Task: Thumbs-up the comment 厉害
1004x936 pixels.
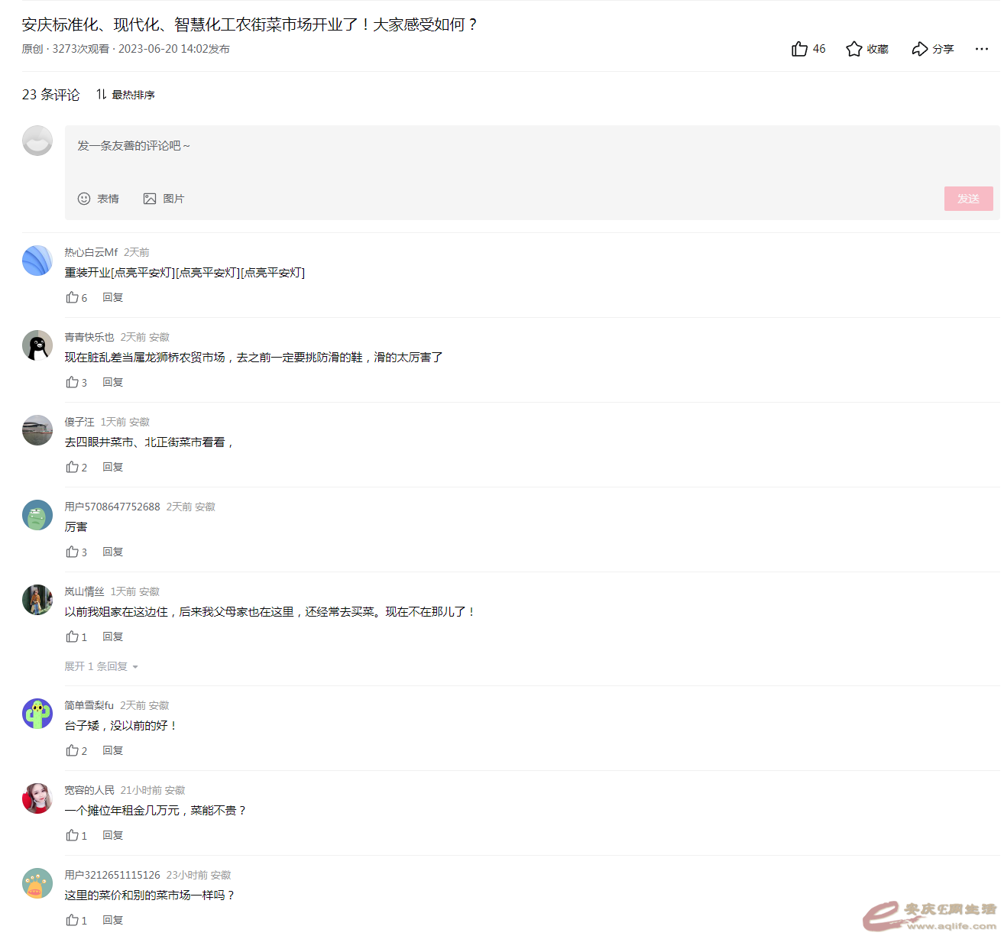Action: click(x=76, y=552)
